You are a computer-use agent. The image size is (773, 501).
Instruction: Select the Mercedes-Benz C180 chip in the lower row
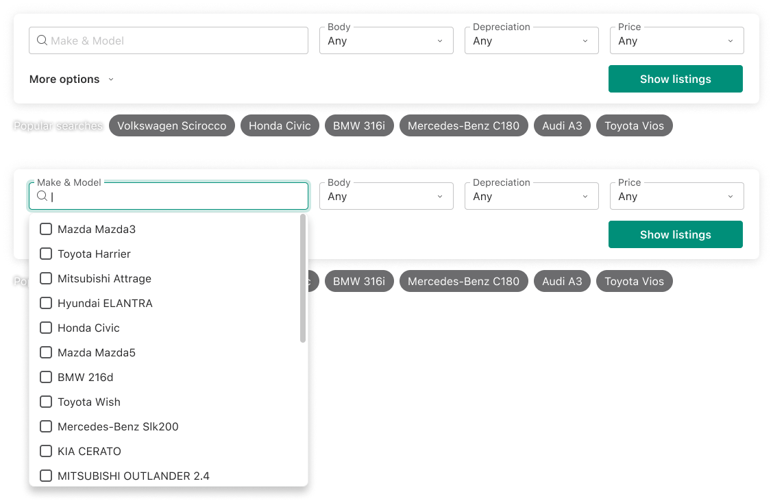(463, 281)
